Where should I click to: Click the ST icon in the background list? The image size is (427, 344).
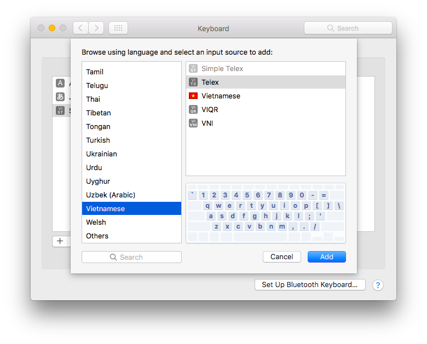click(x=60, y=110)
